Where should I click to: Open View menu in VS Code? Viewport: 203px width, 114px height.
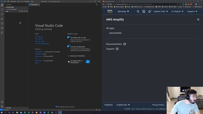(x=19, y=1)
